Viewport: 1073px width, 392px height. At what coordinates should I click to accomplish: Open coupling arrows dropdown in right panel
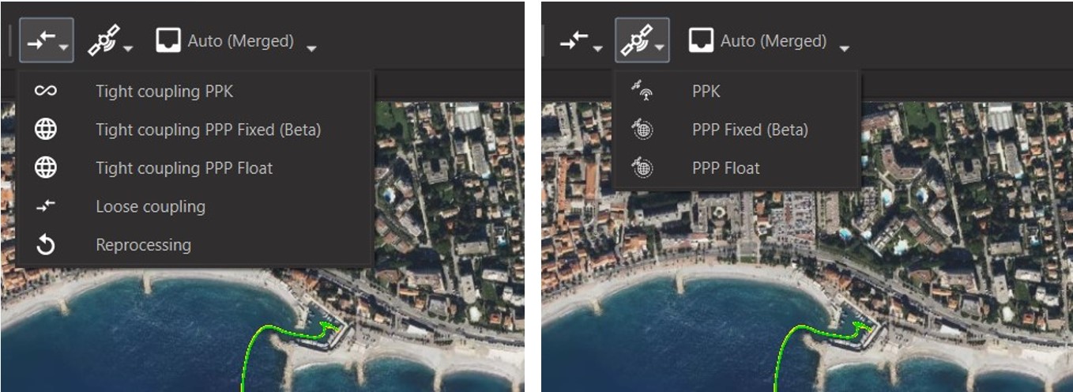point(582,41)
